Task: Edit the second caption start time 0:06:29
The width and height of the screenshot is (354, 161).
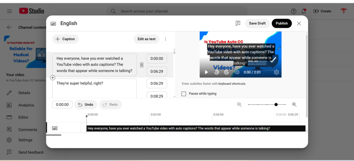Action: (x=157, y=83)
